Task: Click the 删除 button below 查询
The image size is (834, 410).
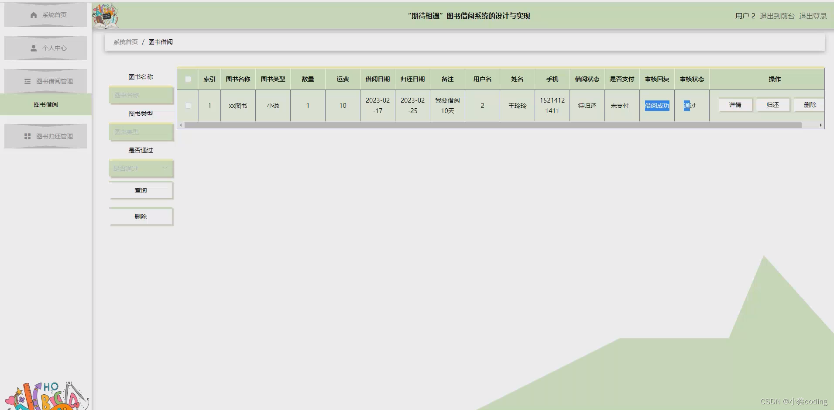Action: point(141,217)
